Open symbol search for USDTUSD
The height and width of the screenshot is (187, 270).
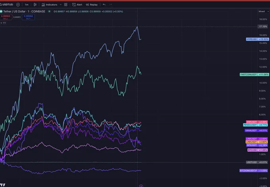(7, 4)
